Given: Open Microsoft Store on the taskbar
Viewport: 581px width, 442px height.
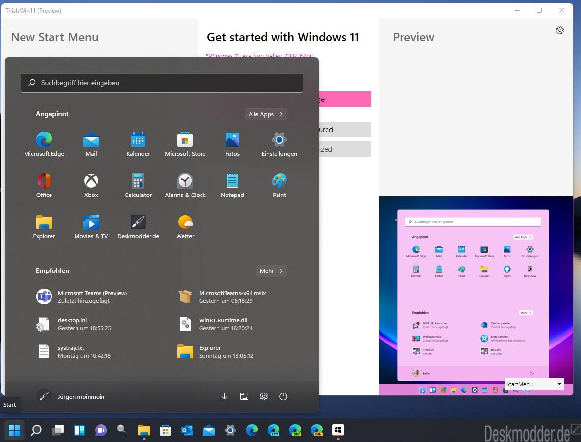Looking at the screenshot, I should [166, 430].
